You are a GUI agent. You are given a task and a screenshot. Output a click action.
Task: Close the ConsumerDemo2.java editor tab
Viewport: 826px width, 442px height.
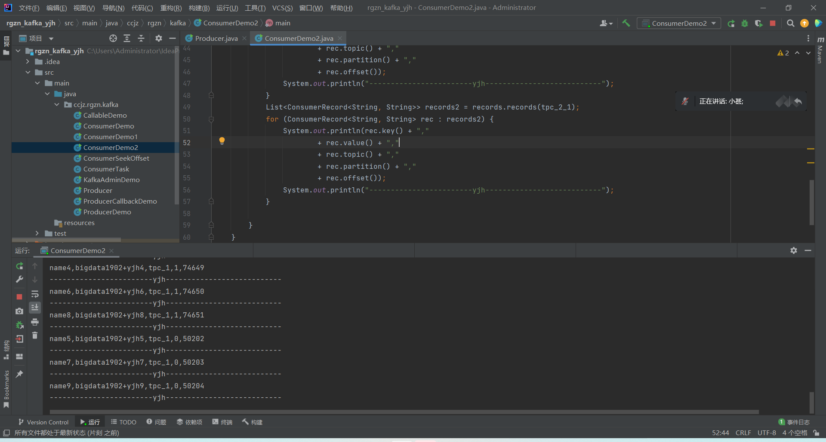(340, 38)
